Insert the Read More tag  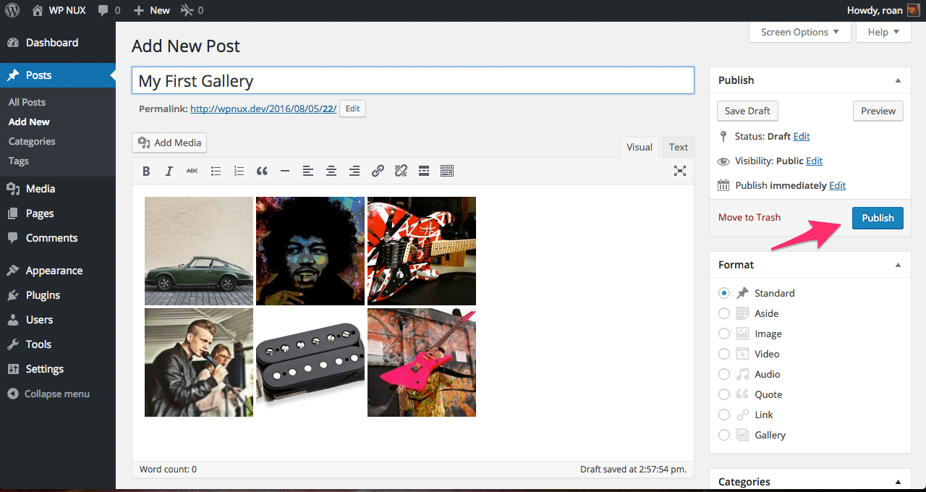coord(424,171)
